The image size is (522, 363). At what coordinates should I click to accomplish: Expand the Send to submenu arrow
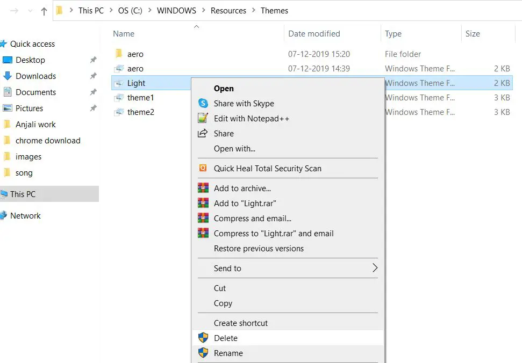pos(375,268)
